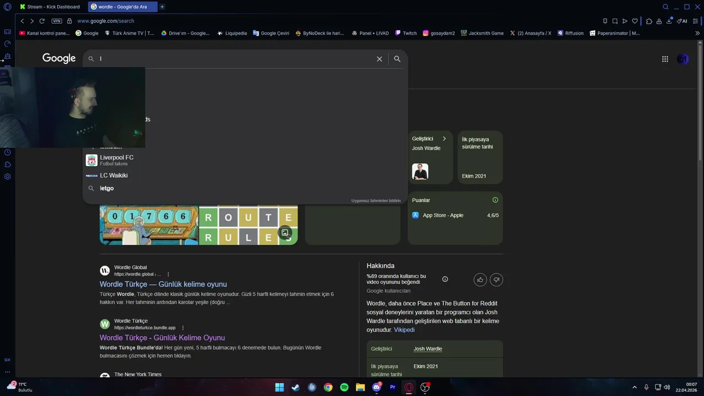Viewport: 704px width, 396px height.
Task: Clear the search box with X
Action: [379, 59]
